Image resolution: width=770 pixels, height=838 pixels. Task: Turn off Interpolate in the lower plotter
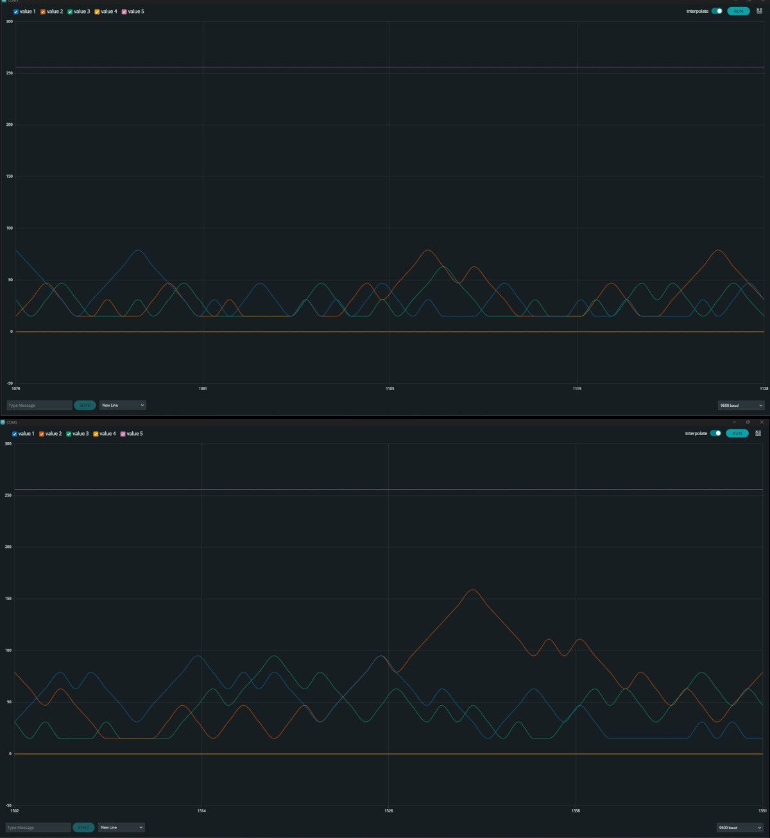(715, 433)
